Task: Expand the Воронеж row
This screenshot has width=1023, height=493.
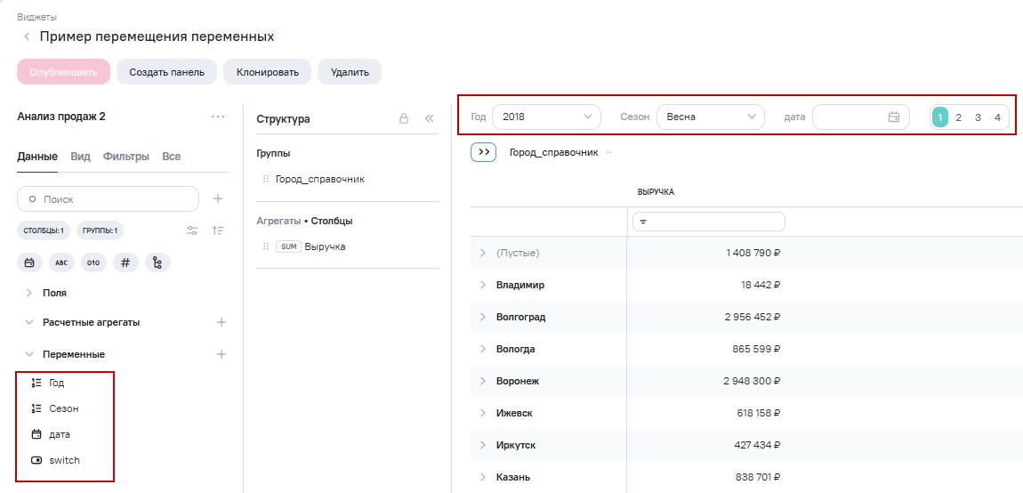Action: pos(483,381)
